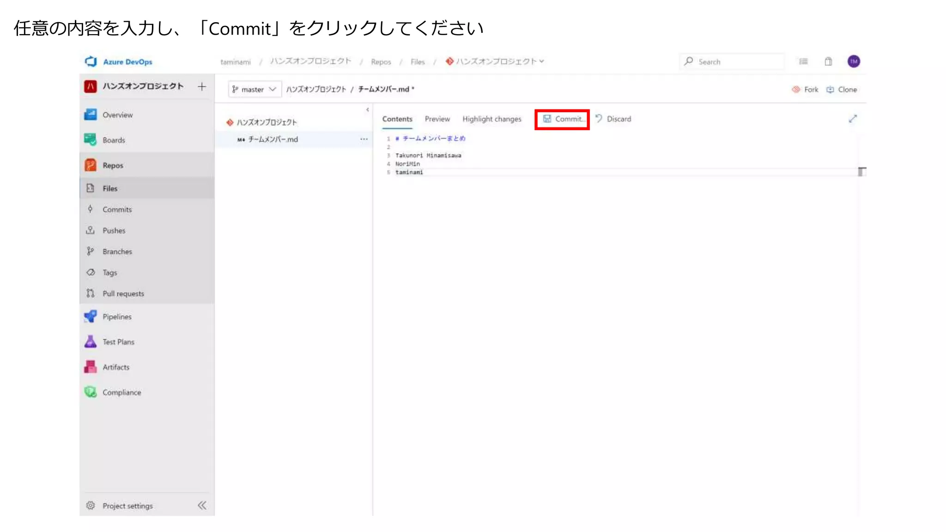This screenshot has height=532, width=946.
Task: Click Repos in the breadcrumb
Action: (381, 62)
